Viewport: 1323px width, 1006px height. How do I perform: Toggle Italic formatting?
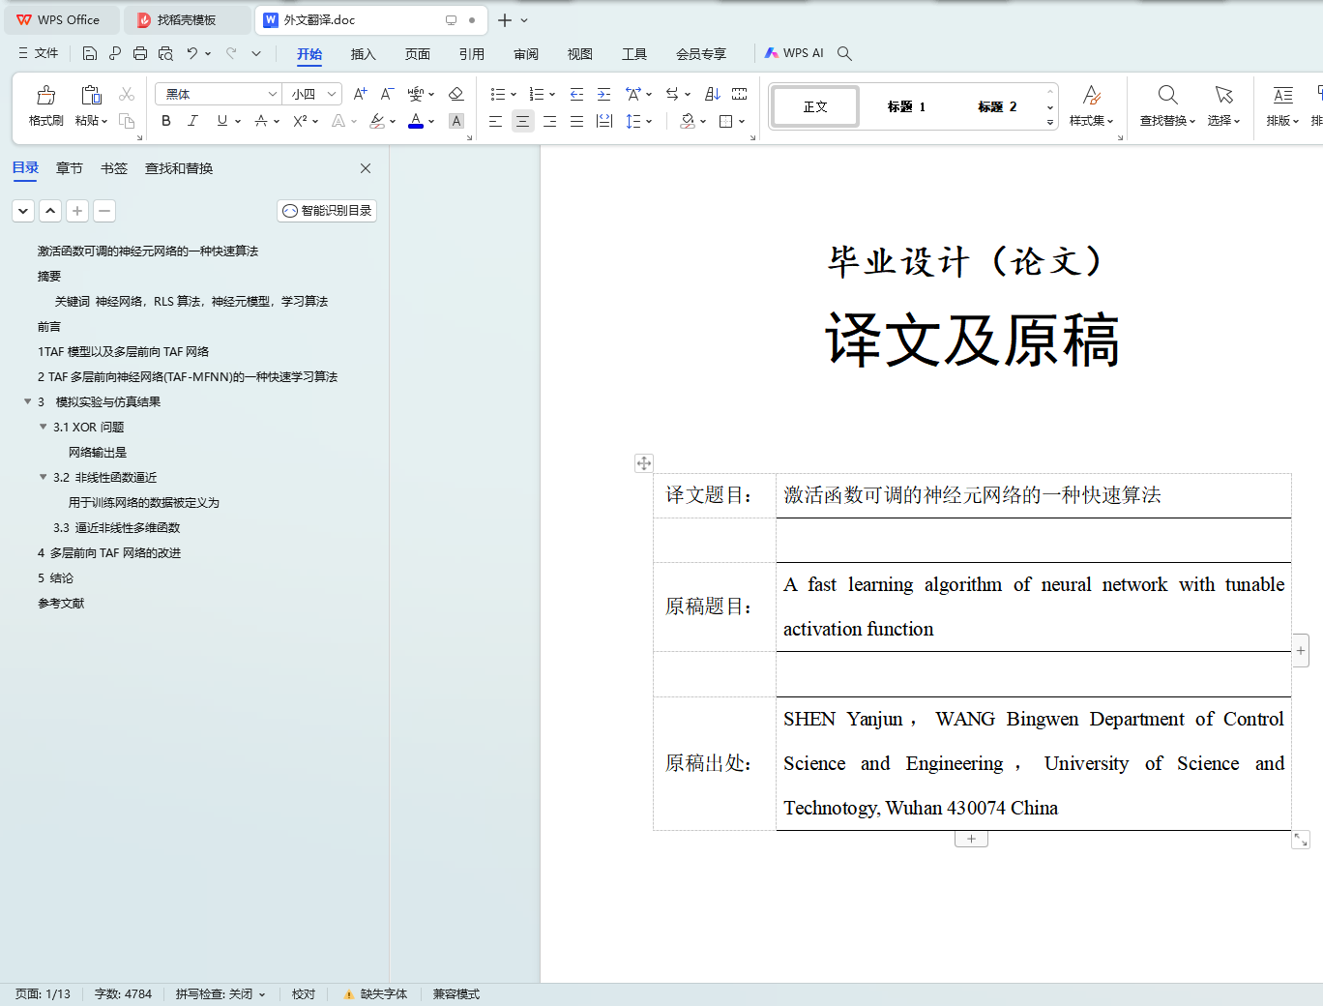coord(192,121)
